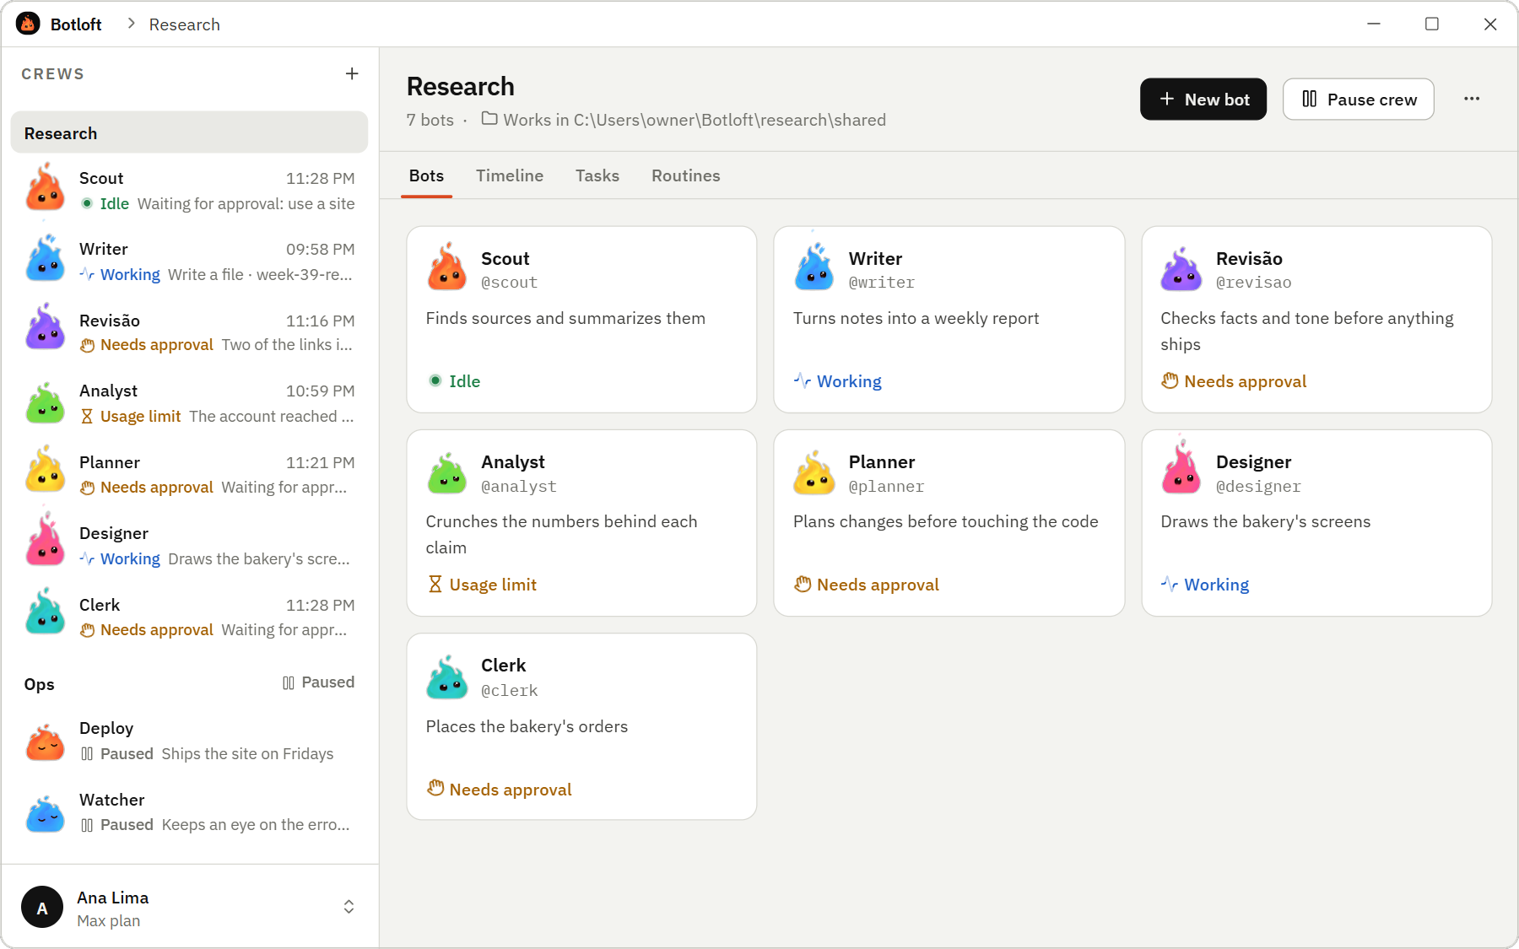The height and width of the screenshot is (949, 1519).
Task: Click the @writer handle text
Action: [x=882, y=283]
